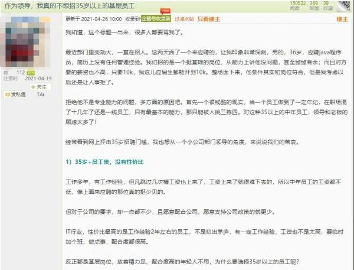Click the red NEW badge above tag
Image resolution: width=354 pixels, height=270 pixels.
pyautogui.click(x=165, y=11)
